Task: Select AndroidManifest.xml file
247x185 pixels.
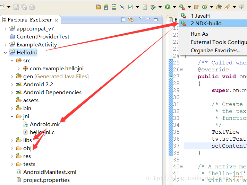Action: tap(46, 172)
